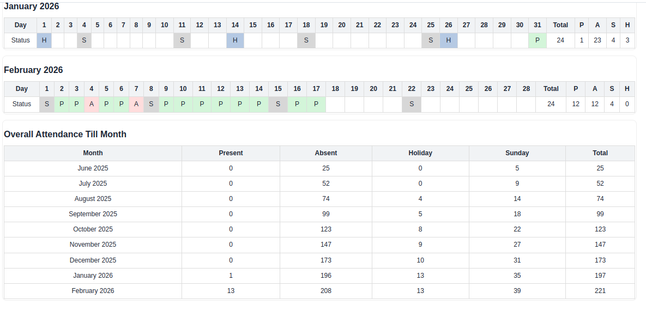Screen dimensions: 646x317
Task: Click the Total column header
Action: click(x=600, y=153)
